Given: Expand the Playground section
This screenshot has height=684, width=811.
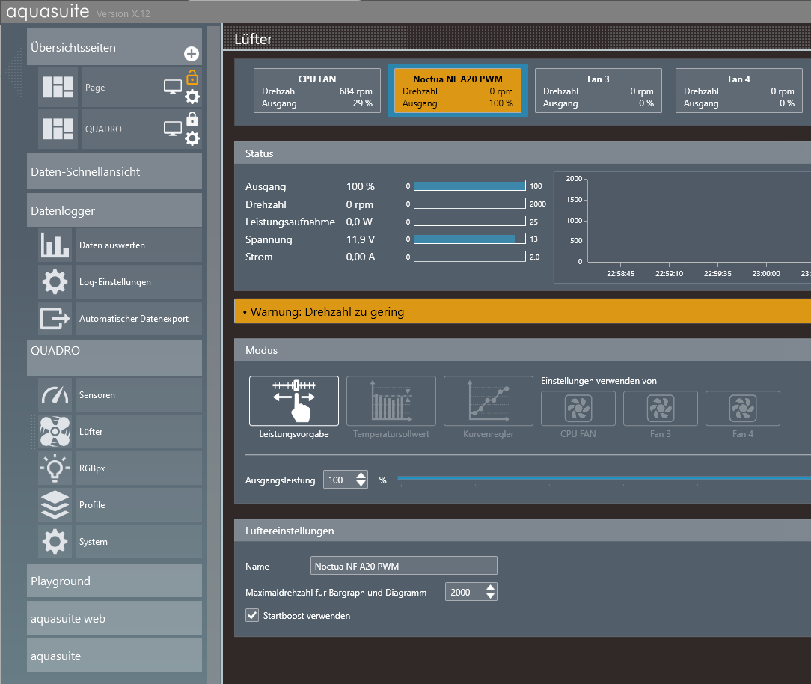Looking at the screenshot, I should (114, 581).
